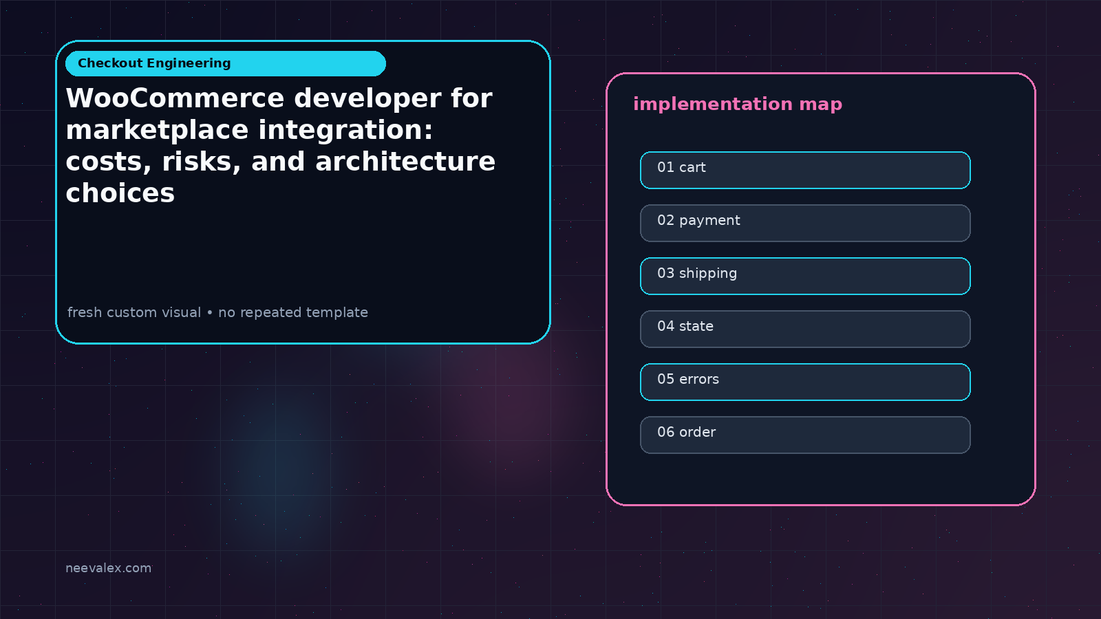Image resolution: width=1101 pixels, height=619 pixels.
Task: Open the 05 errors step
Action: coord(805,382)
